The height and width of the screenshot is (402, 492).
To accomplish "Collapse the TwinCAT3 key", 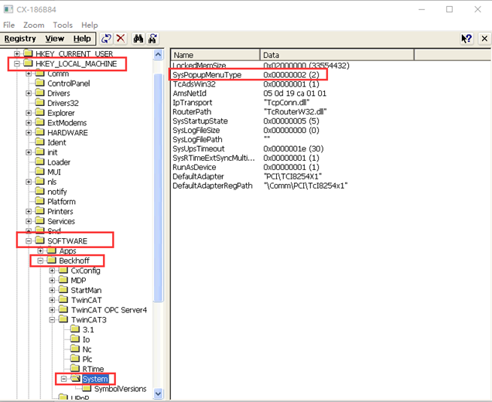I will pos(52,320).
